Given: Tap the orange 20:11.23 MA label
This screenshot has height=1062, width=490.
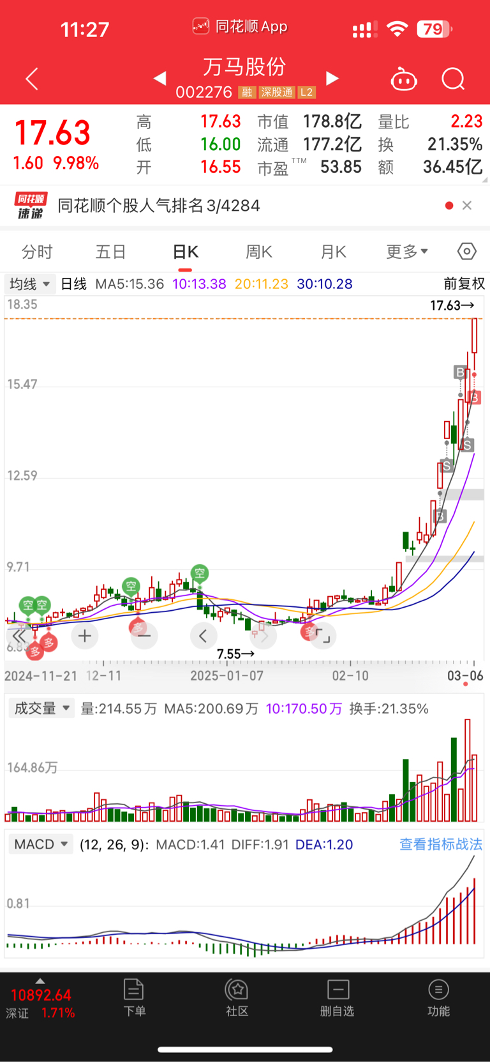Looking at the screenshot, I should pos(262,284).
